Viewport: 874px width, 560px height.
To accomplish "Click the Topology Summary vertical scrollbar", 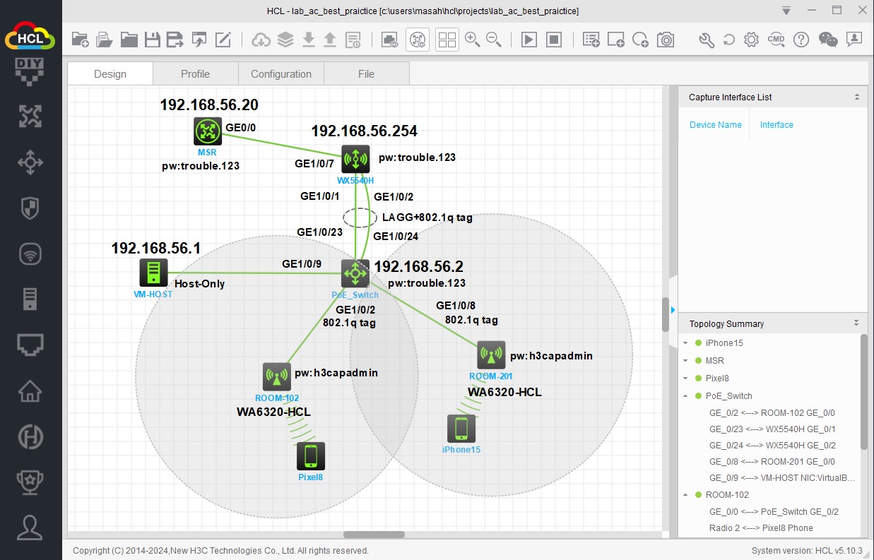I will [x=864, y=392].
